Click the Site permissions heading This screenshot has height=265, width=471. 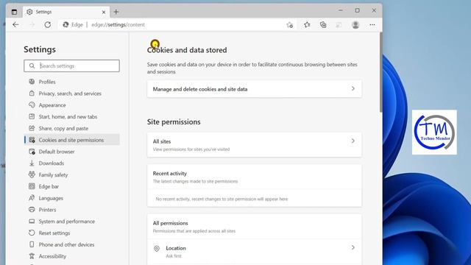pyautogui.click(x=174, y=121)
